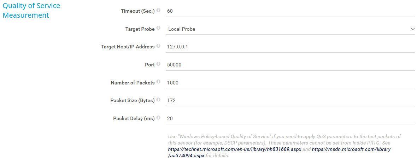Click the Timeout field containing 60
The image size is (417, 159).
pyautogui.click(x=290, y=11)
